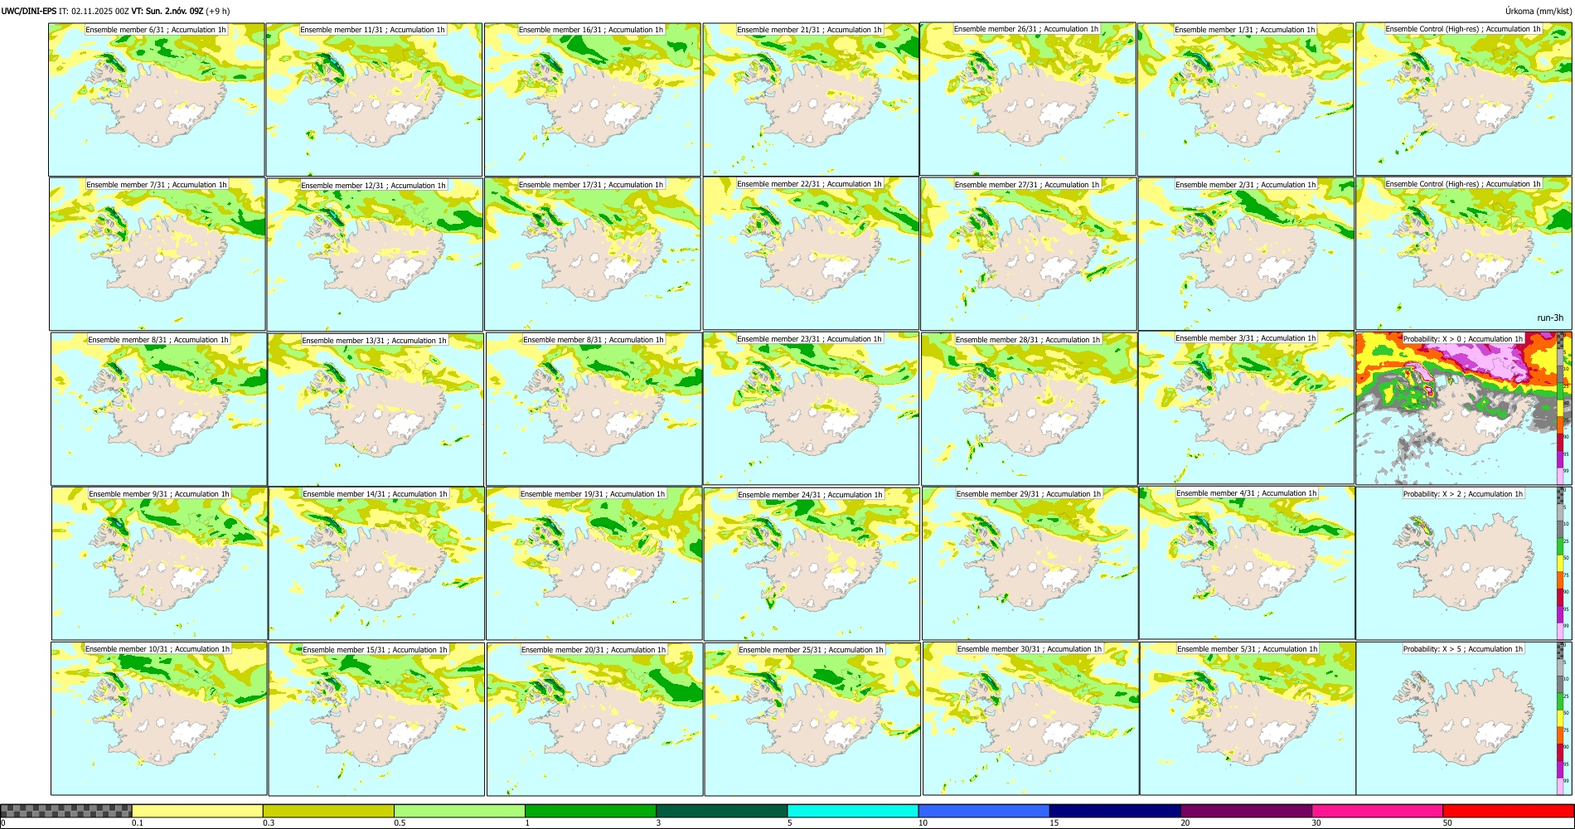Viewport: 1575px width, 829px height.
Task: Select the Ensemble member 12/31 precipitation map
Action: (x=375, y=255)
